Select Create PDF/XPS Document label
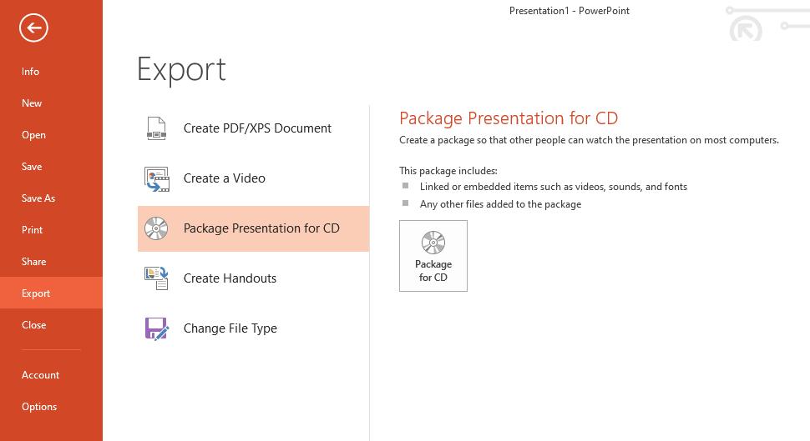This screenshot has height=441, width=810. [x=257, y=128]
